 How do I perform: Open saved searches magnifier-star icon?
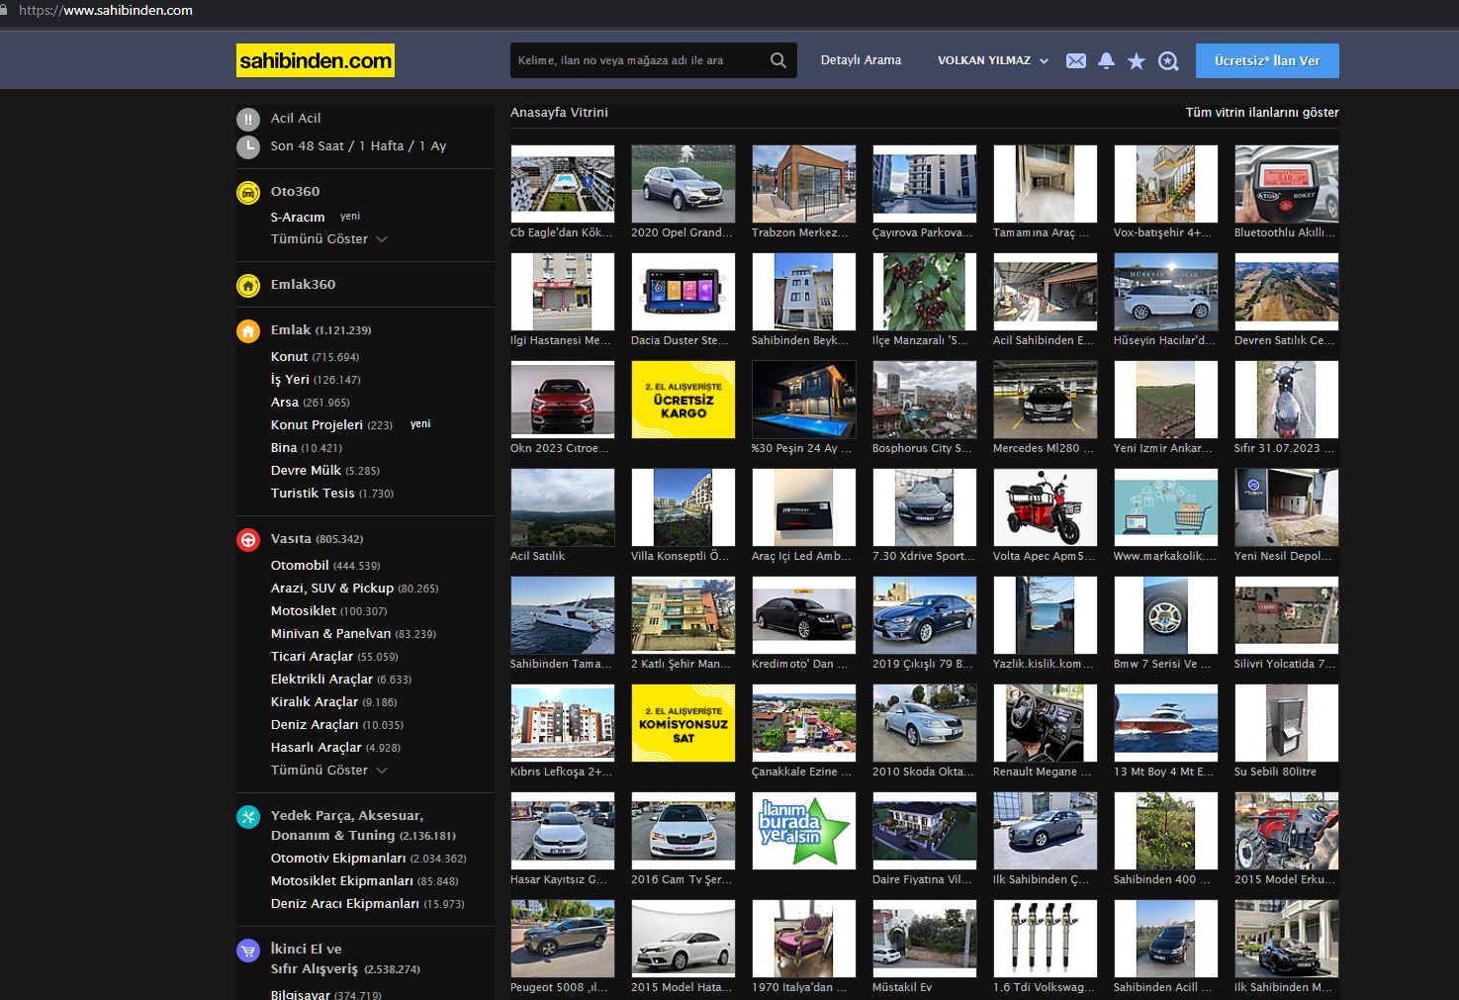click(1168, 61)
